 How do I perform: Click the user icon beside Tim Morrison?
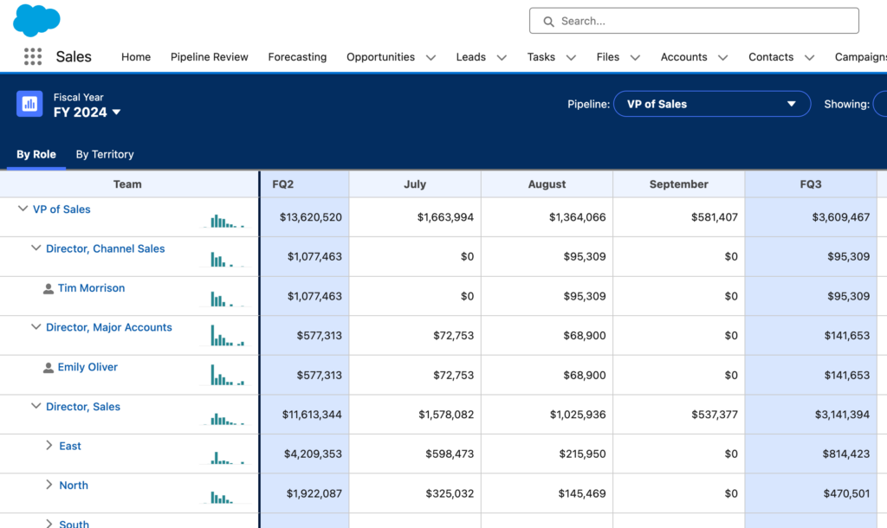click(x=49, y=287)
